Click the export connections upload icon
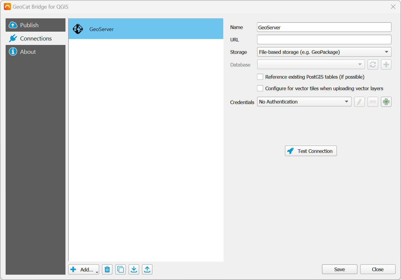 (147, 269)
